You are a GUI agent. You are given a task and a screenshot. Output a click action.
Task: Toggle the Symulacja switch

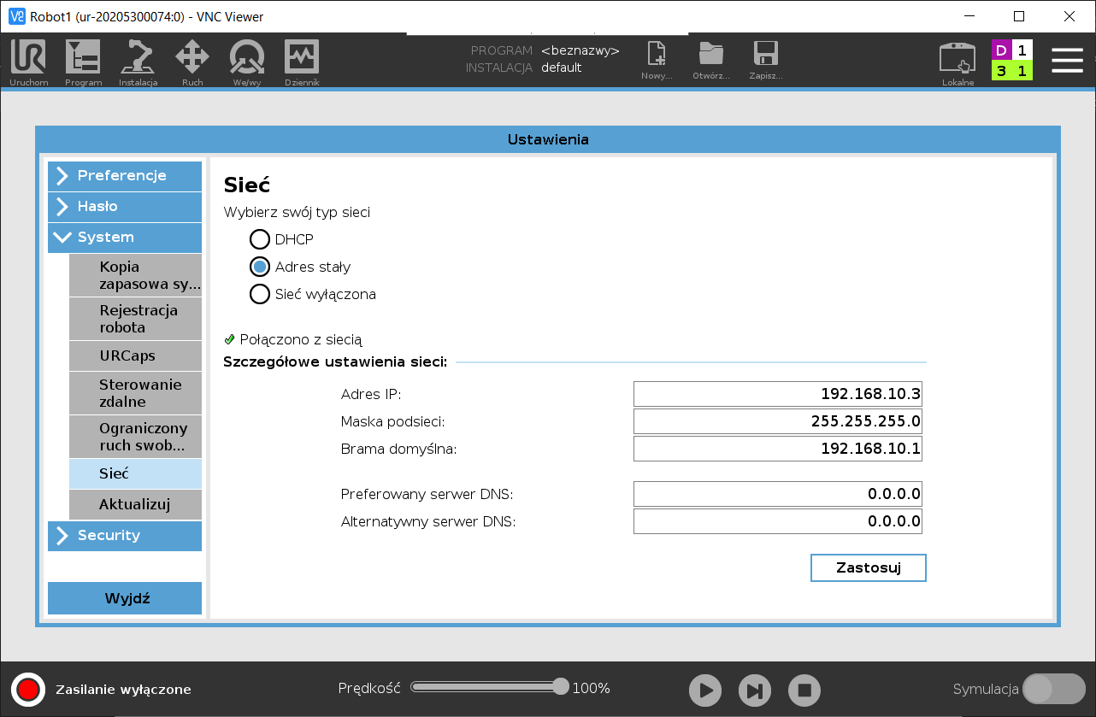pos(1053,689)
